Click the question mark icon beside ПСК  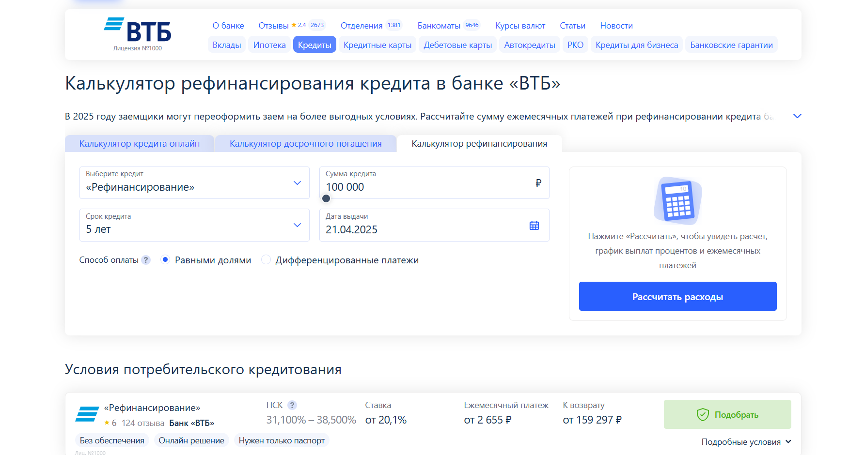coord(292,405)
